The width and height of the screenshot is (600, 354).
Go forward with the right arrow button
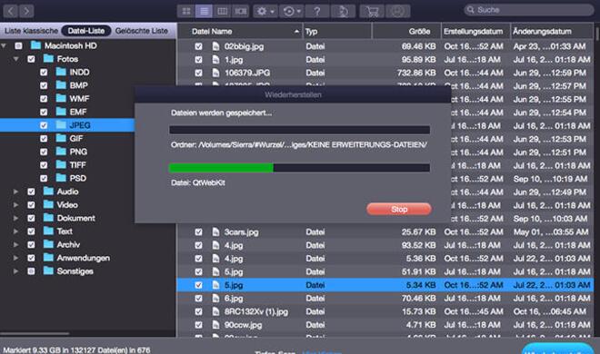point(26,11)
